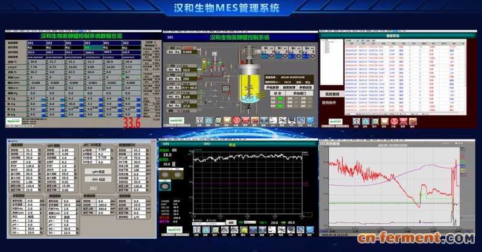
Task: Click -DO-校正 button in settings window
Action: click(98, 179)
